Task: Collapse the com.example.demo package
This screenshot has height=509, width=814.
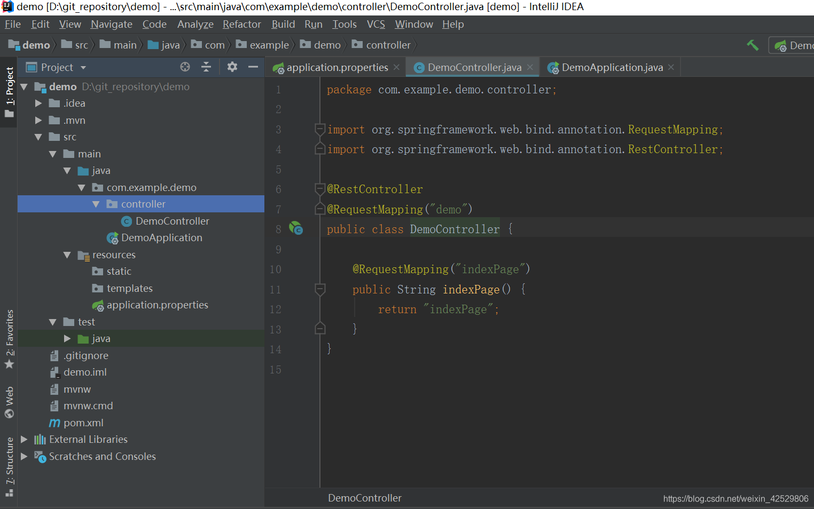Action: (82, 187)
